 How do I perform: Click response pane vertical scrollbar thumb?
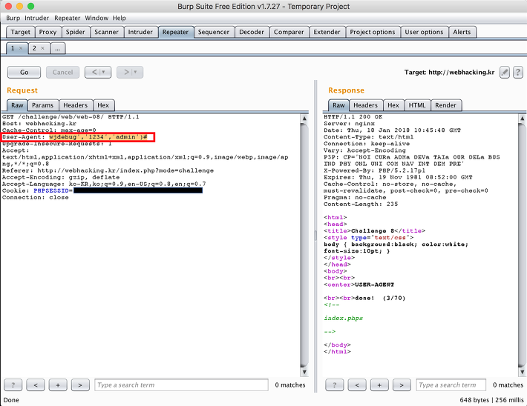tap(522, 245)
